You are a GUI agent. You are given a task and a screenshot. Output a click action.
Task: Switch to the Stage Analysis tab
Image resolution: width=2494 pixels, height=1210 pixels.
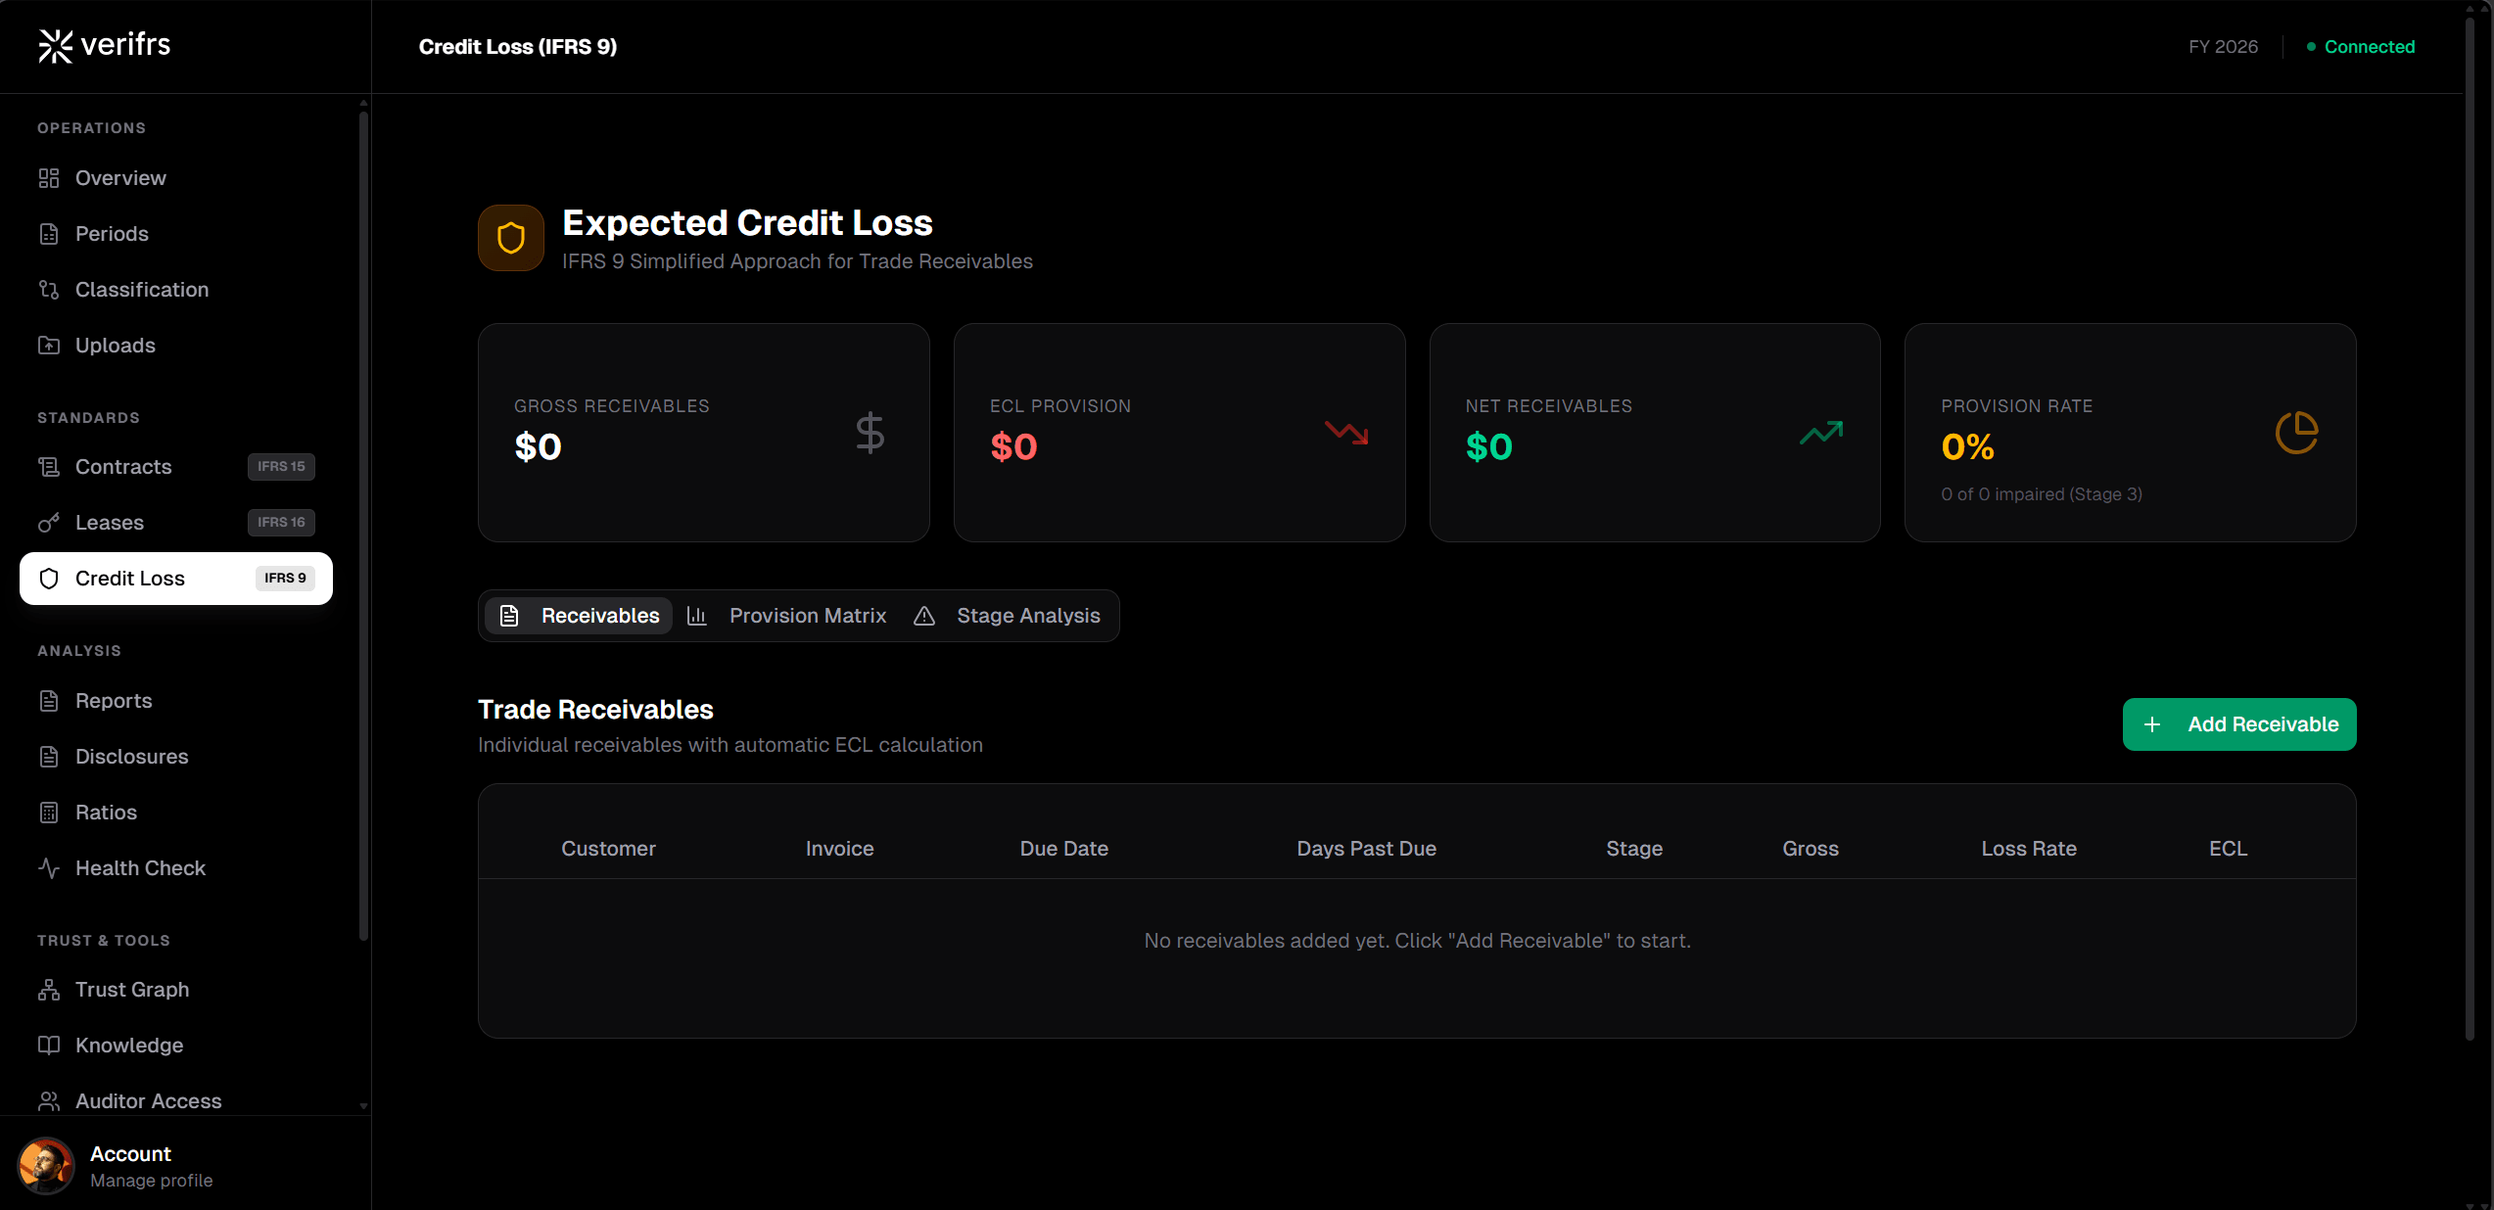tap(1028, 616)
